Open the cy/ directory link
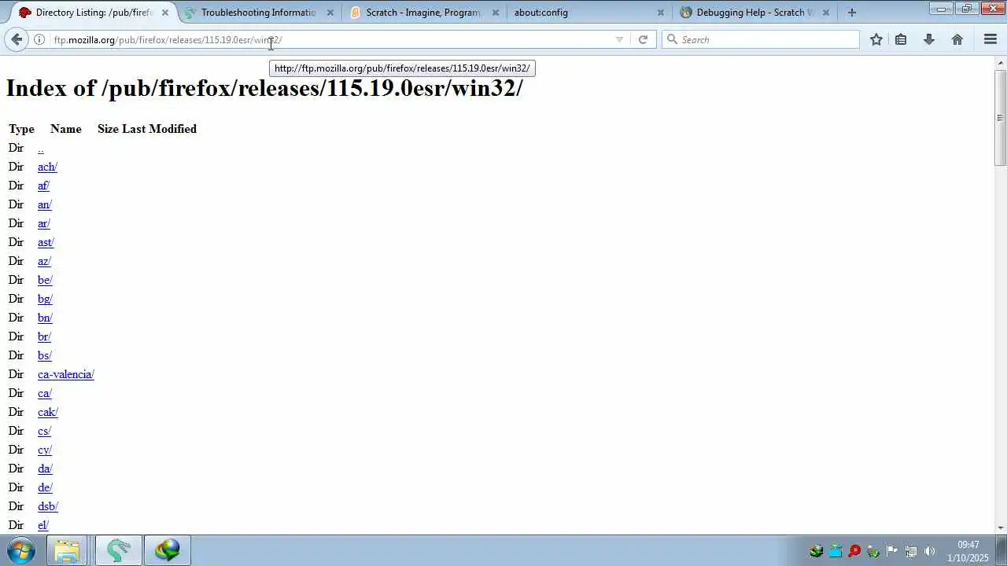This screenshot has width=1007, height=566. click(45, 450)
